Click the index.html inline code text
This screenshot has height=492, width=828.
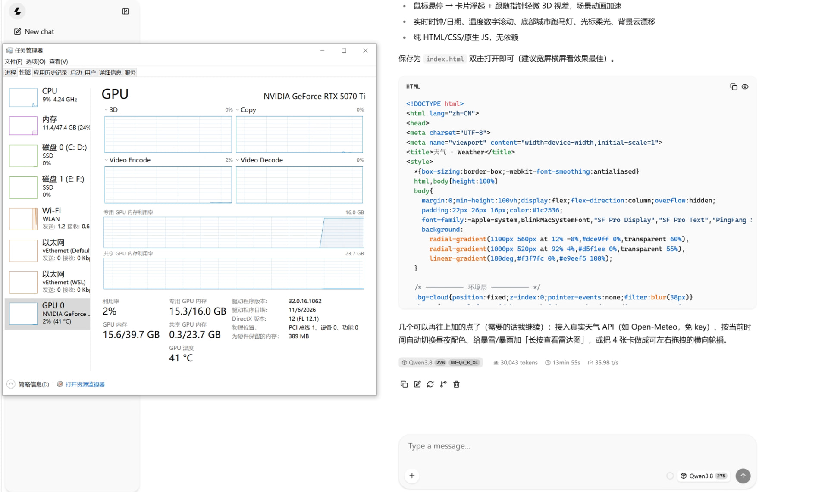[x=445, y=59]
